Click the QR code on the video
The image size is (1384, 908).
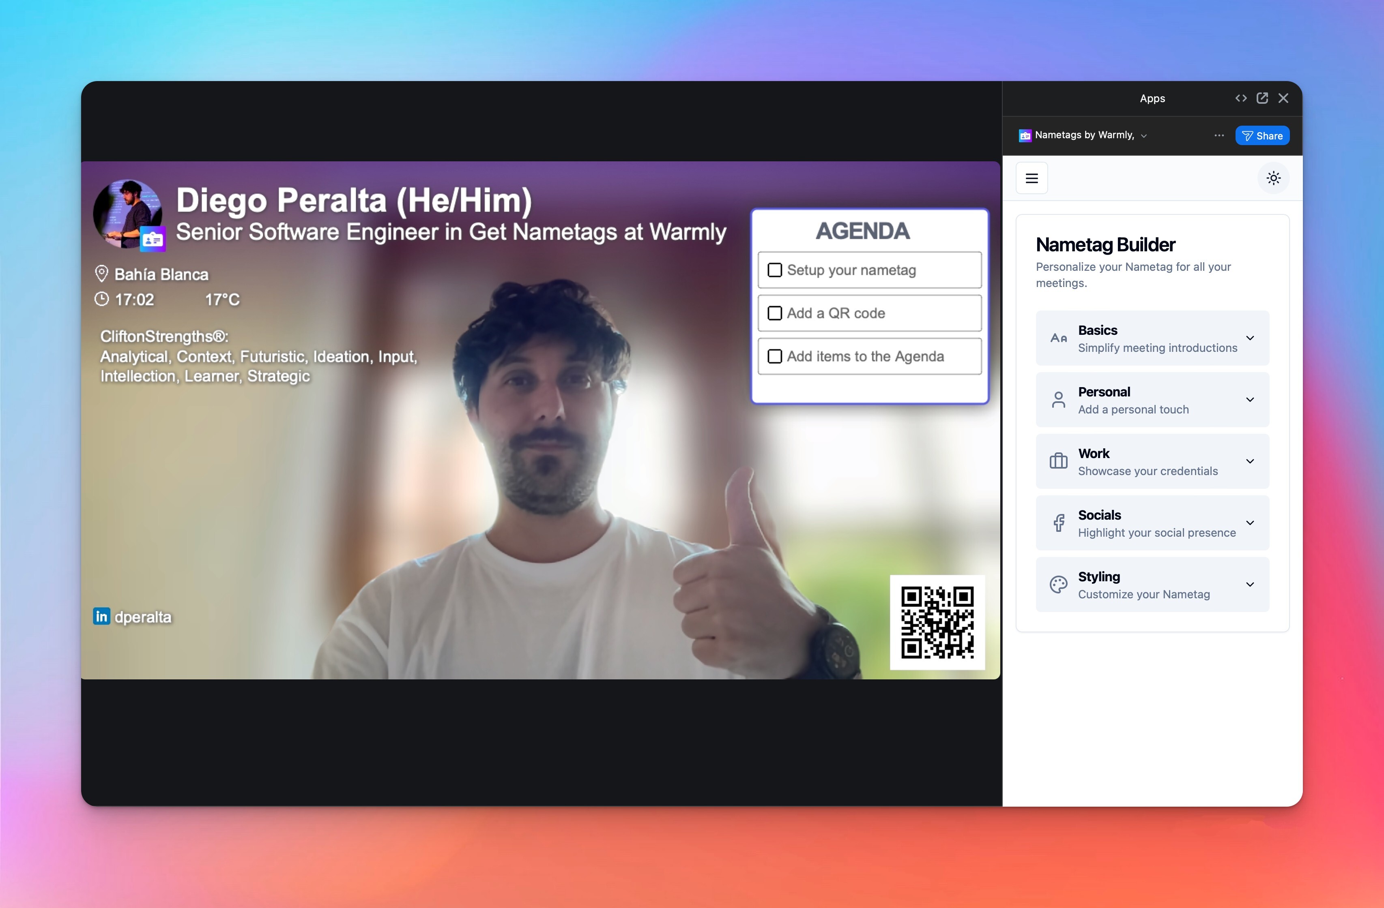click(x=937, y=622)
